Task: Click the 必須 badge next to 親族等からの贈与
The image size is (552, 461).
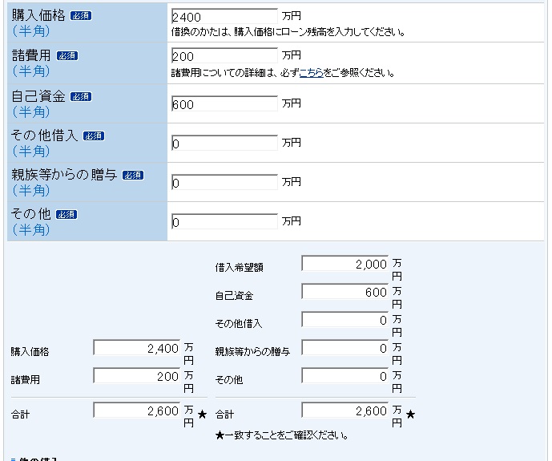Action: click(x=132, y=176)
